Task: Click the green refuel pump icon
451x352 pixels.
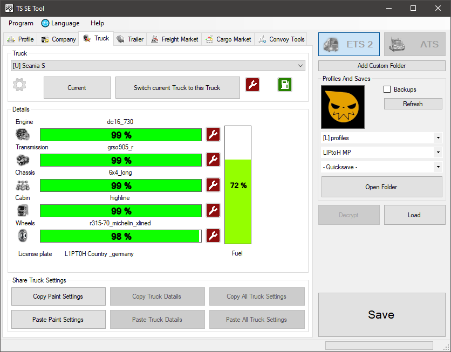Action: [x=285, y=85]
